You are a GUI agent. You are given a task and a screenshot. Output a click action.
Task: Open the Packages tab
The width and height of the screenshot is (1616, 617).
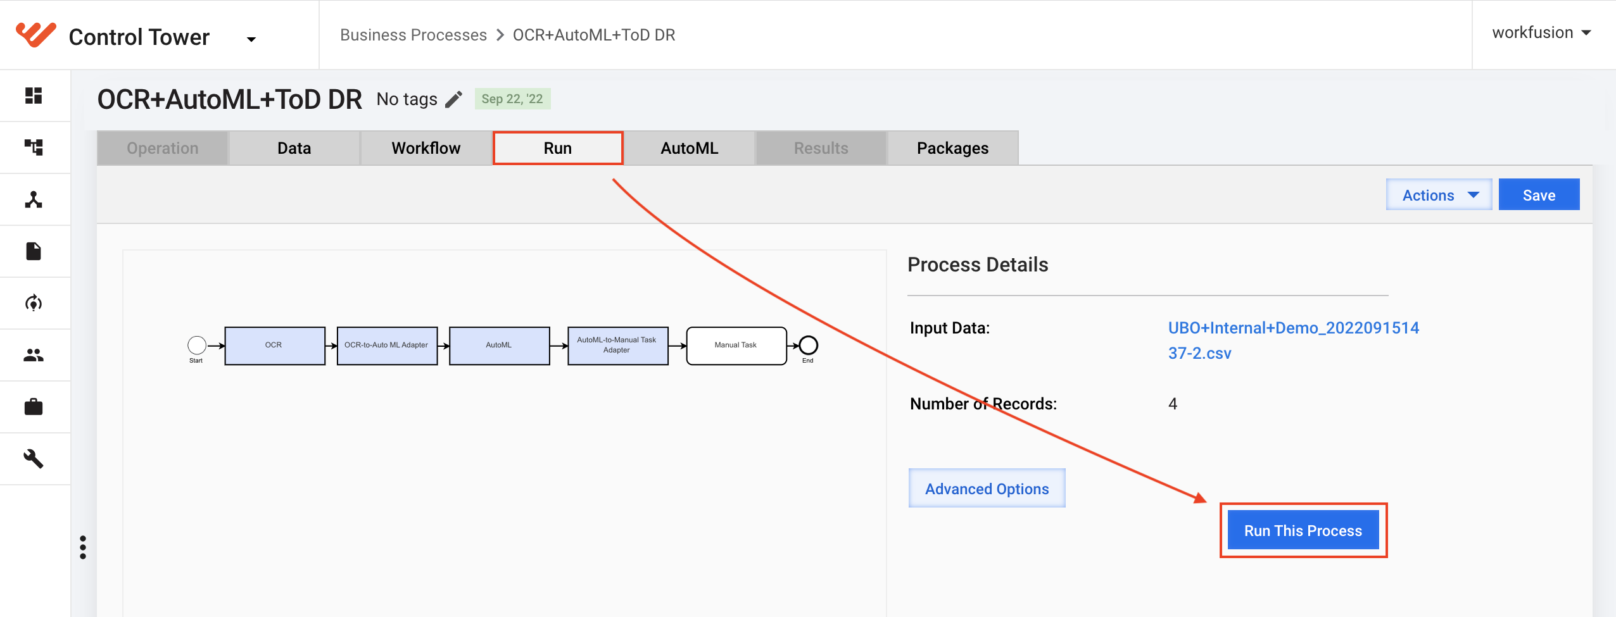[x=953, y=148]
